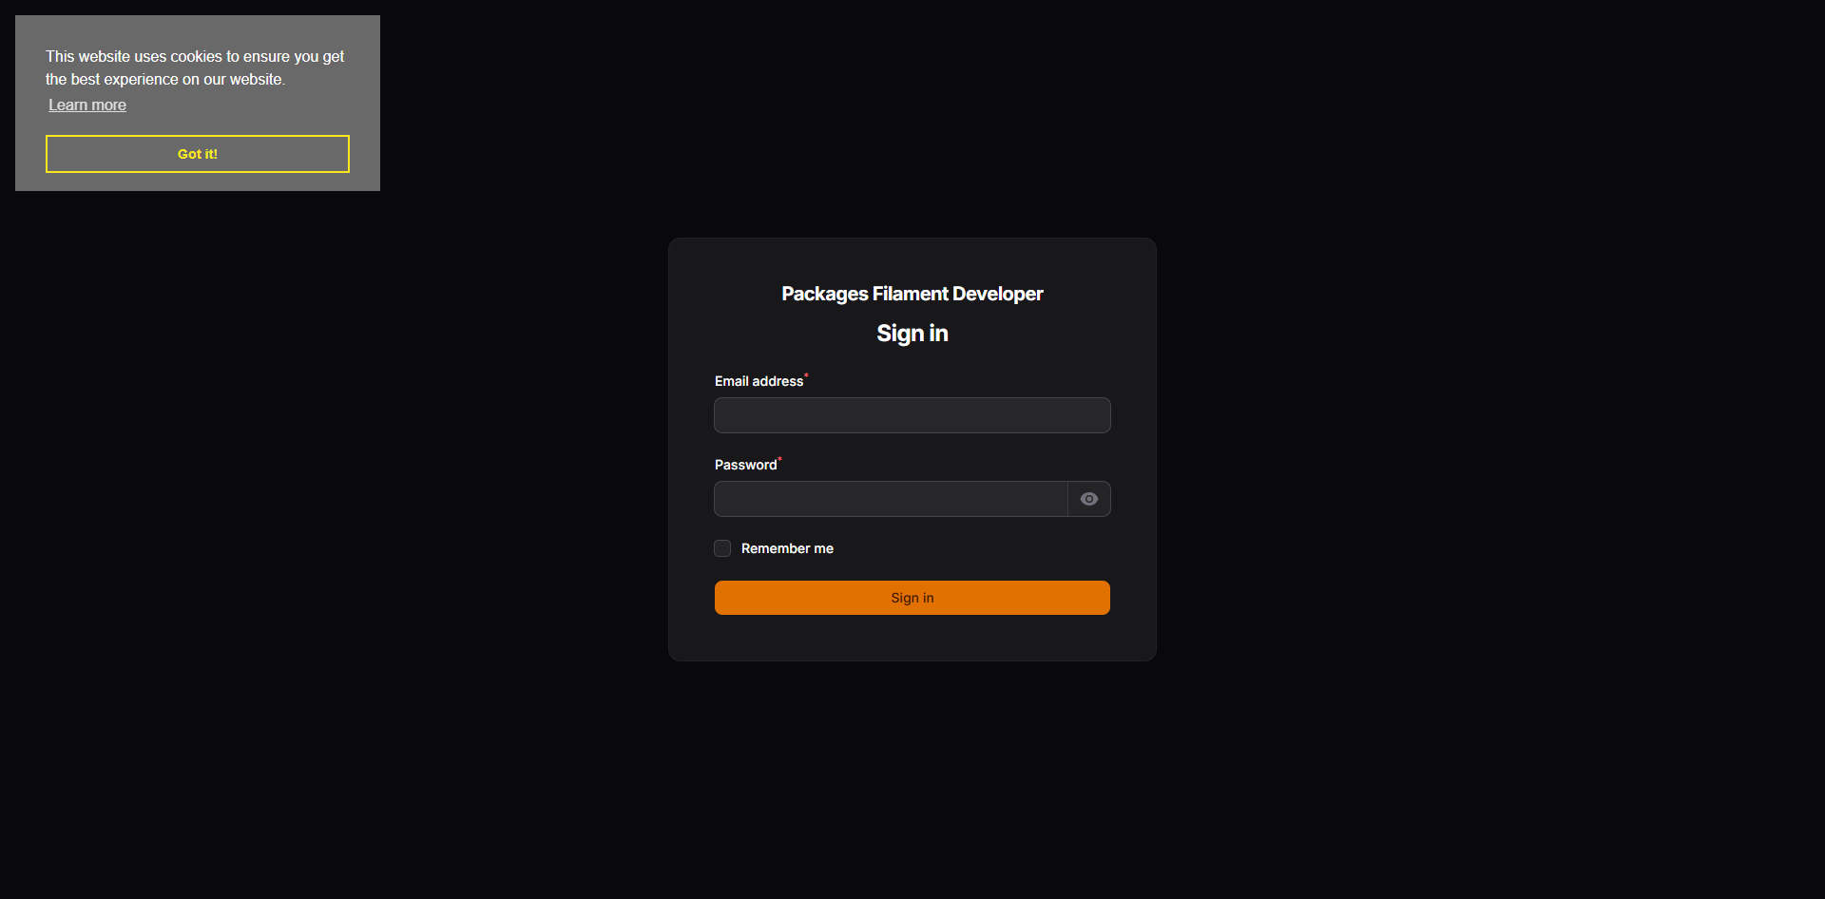Click the red asterisk beside Password
Image resolution: width=1825 pixels, height=899 pixels.
coord(779,459)
